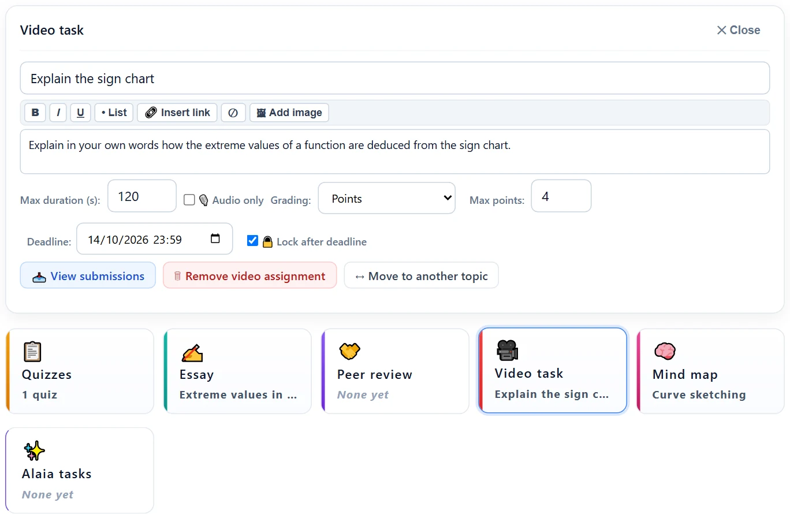Open the Peer review card
Image resolution: width=790 pixels, height=514 pixels.
395,371
